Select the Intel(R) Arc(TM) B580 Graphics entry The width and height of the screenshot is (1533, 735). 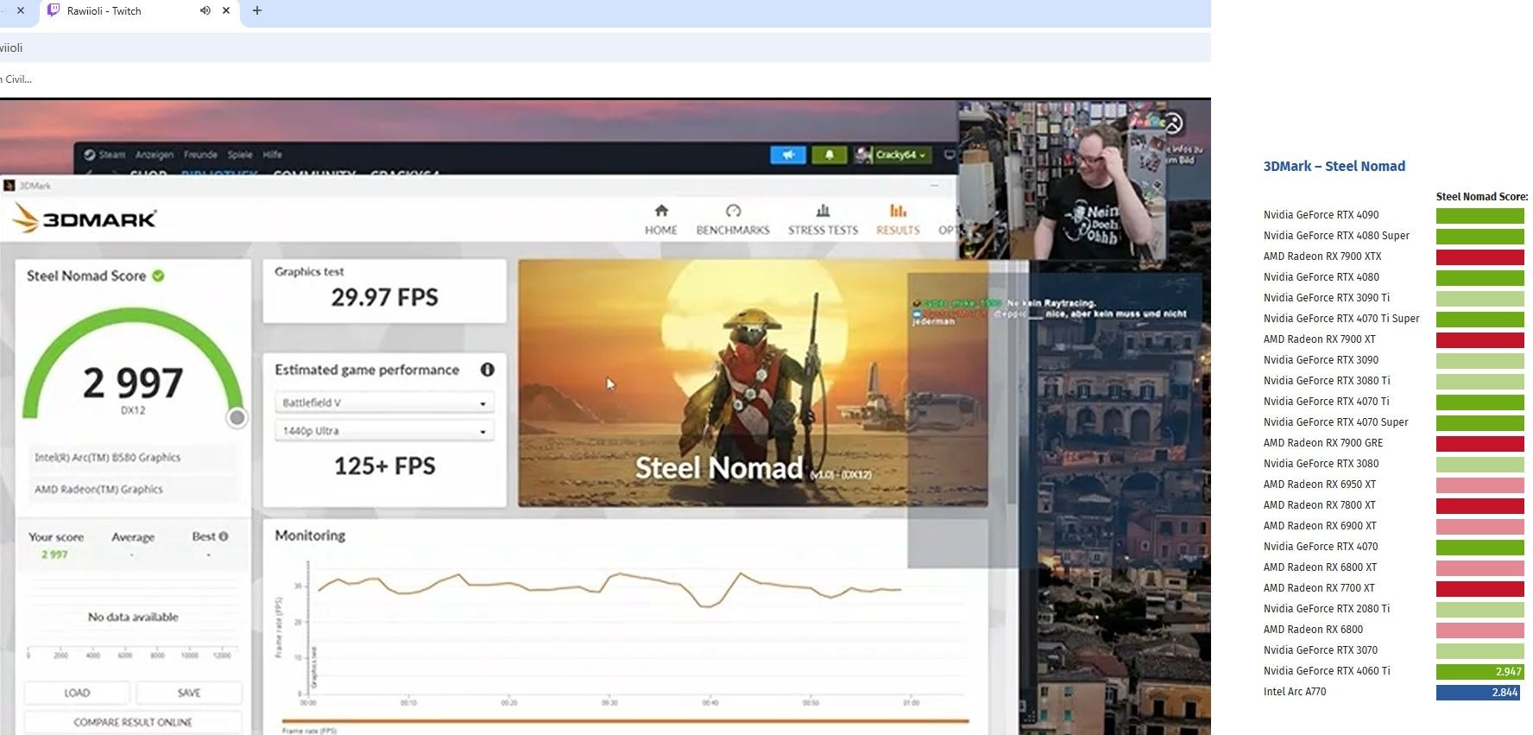click(132, 458)
